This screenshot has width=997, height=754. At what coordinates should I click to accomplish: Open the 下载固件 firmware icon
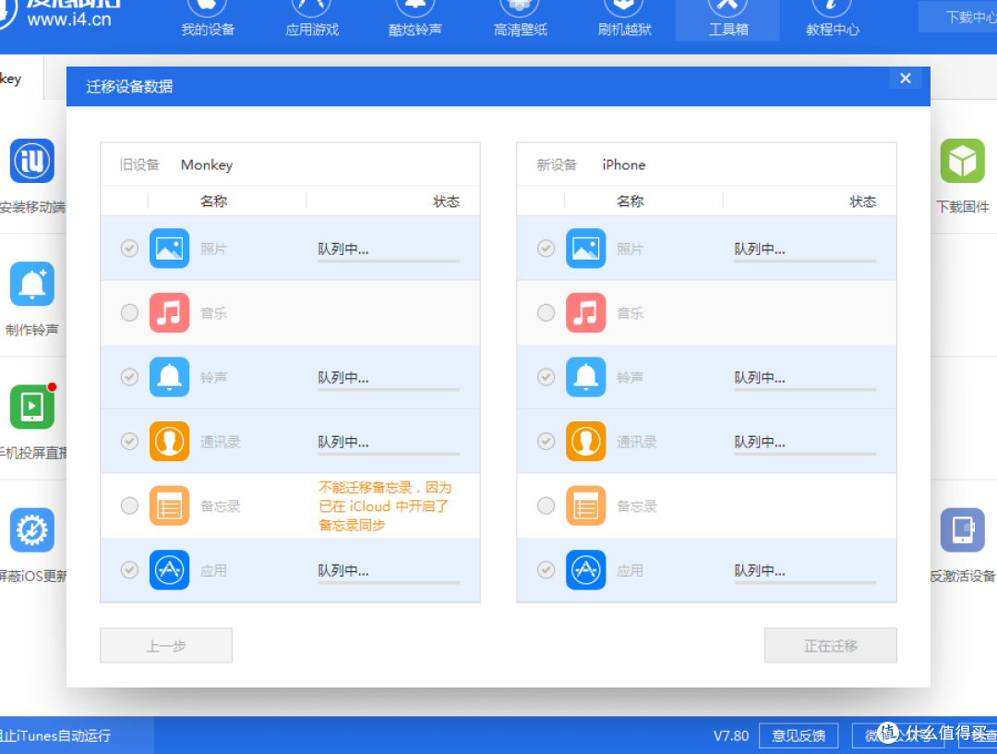(963, 161)
